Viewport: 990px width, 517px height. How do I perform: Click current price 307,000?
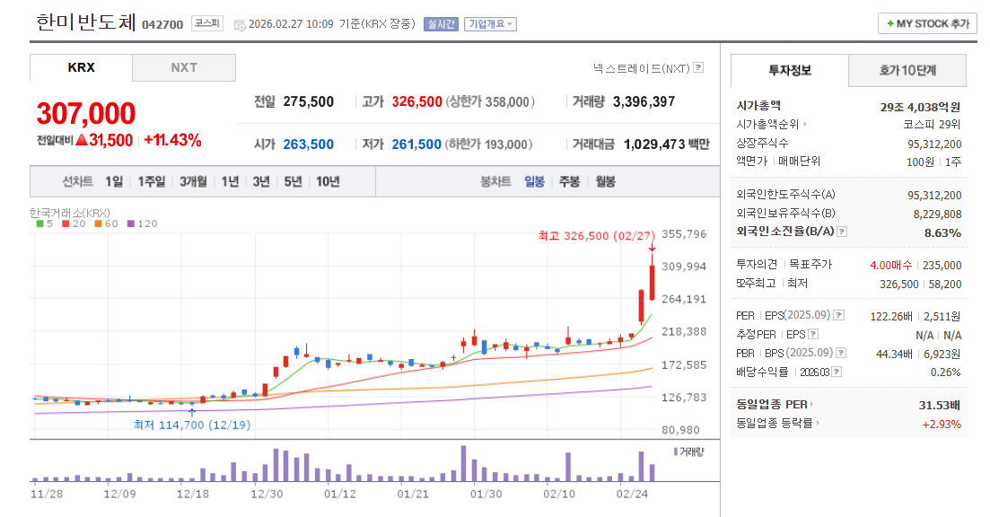[86, 114]
